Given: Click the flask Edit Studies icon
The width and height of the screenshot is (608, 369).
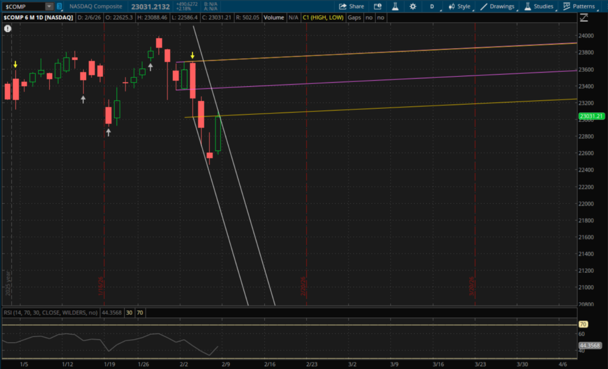Looking at the screenshot, I should [395, 7].
